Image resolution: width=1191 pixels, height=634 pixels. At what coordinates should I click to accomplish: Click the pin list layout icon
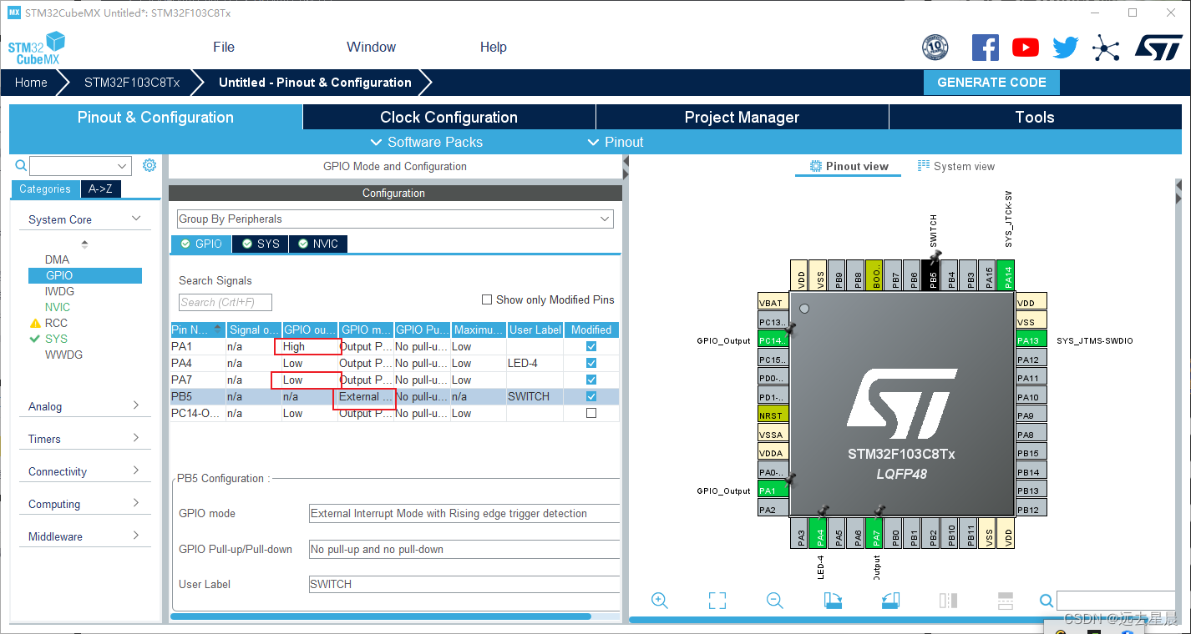[1006, 601]
